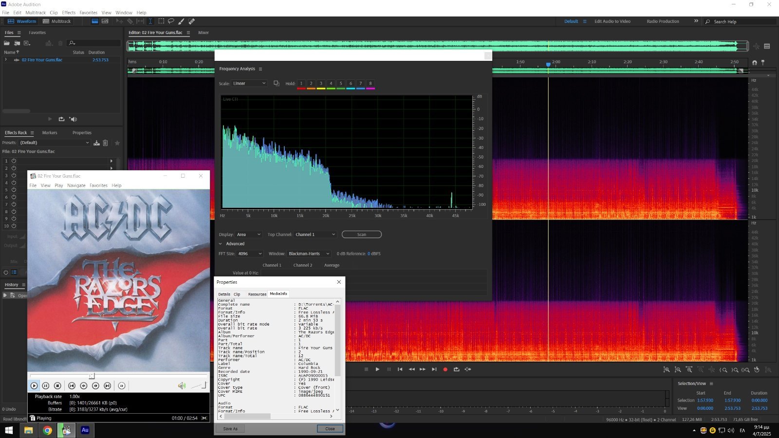Toggle the Spectral Pitch Display button
This screenshot has height=438, width=779.
click(105, 21)
